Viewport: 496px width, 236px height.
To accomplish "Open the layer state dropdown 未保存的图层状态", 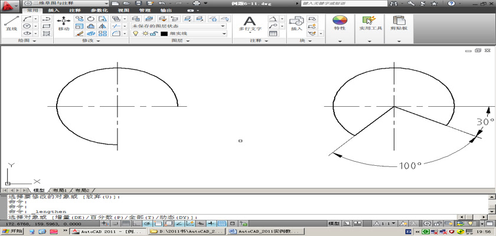I will pyautogui.click(x=178, y=26).
